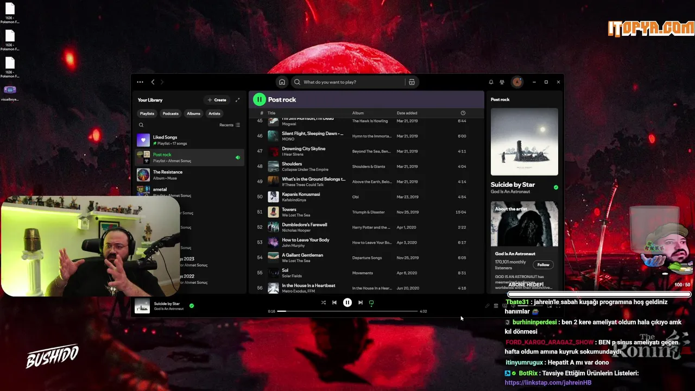This screenshot has height=391, width=695.
Task: Toggle repeat mode
Action: 371,302
